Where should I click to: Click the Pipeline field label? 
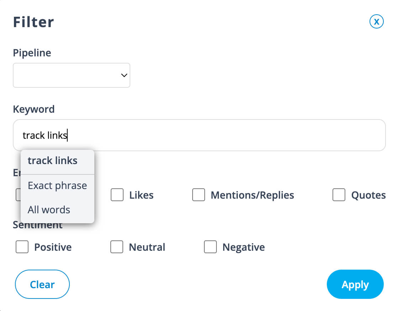point(32,53)
